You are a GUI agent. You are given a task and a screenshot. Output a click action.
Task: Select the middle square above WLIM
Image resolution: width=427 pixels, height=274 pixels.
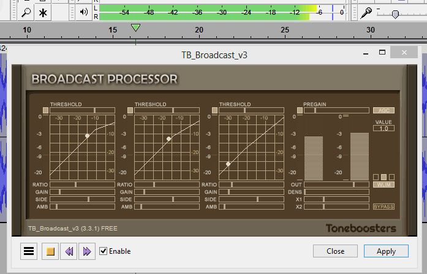tap(384, 177)
